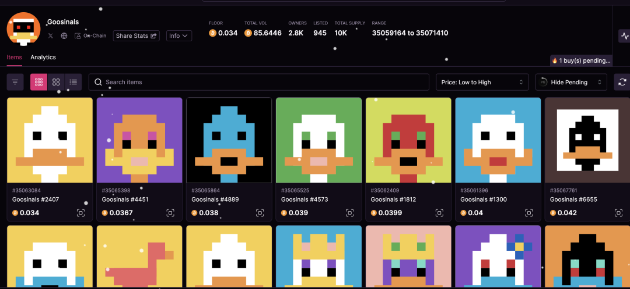Switch to large grid view
This screenshot has height=289, width=630.
tap(56, 82)
